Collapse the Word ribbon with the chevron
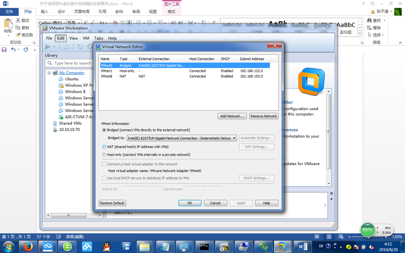 pyautogui.click(x=401, y=43)
